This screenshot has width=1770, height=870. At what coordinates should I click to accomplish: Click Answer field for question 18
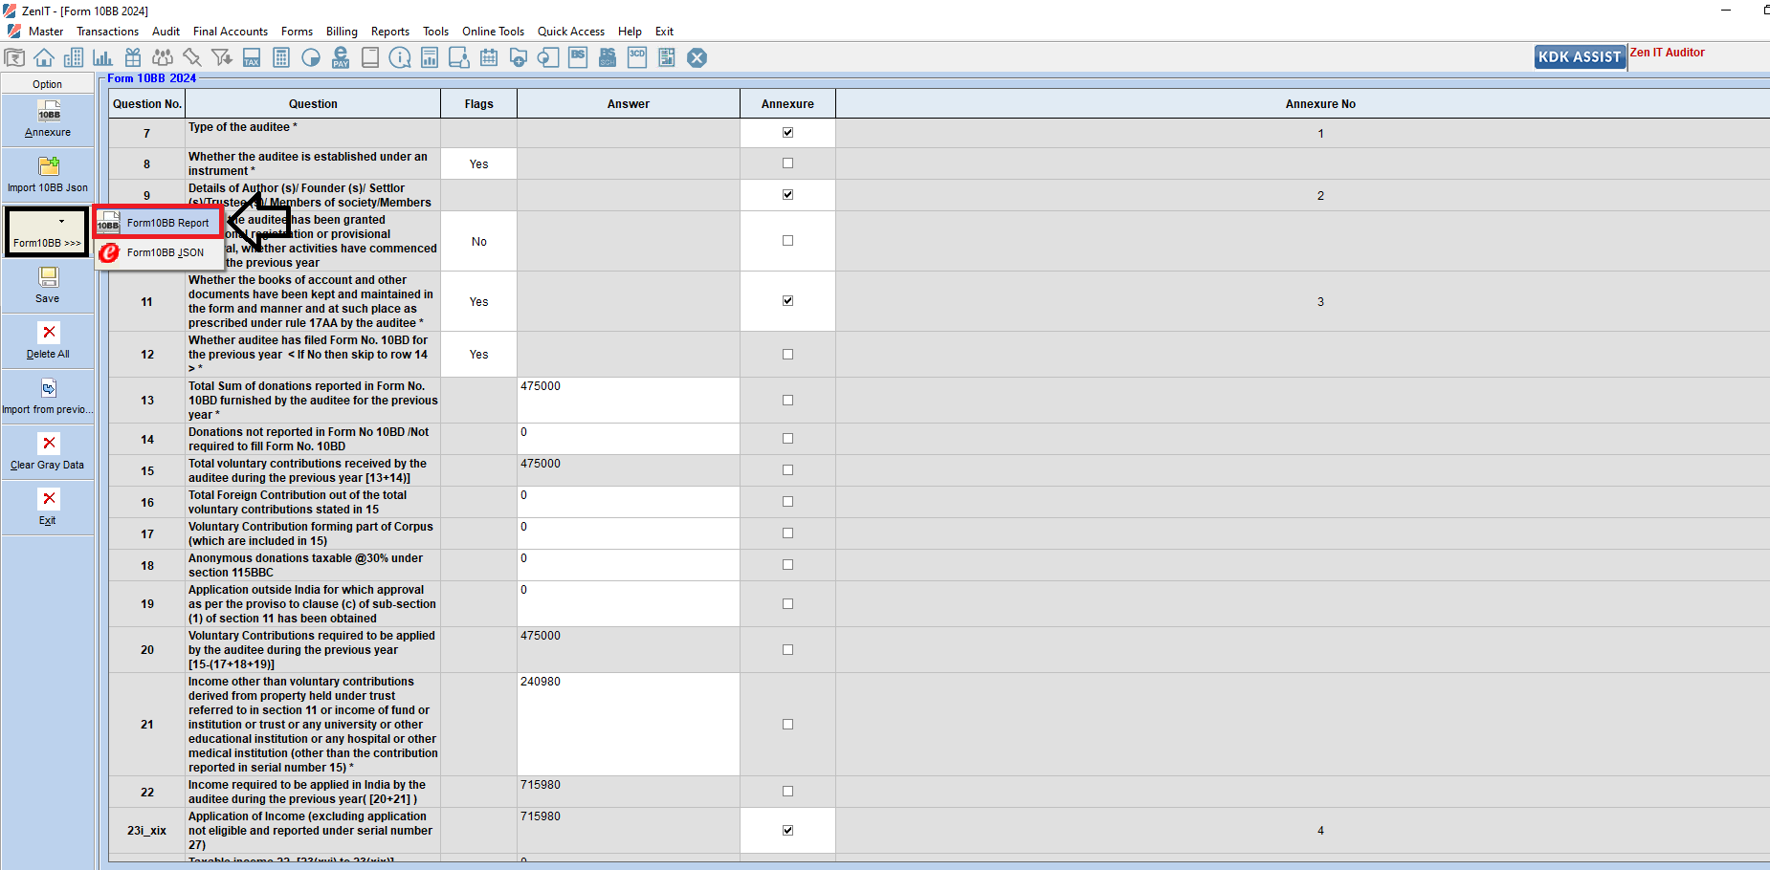[x=629, y=565]
